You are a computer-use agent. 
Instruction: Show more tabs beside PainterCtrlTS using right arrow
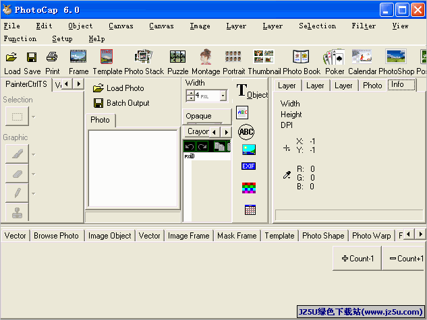pyautogui.click(x=79, y=84)
